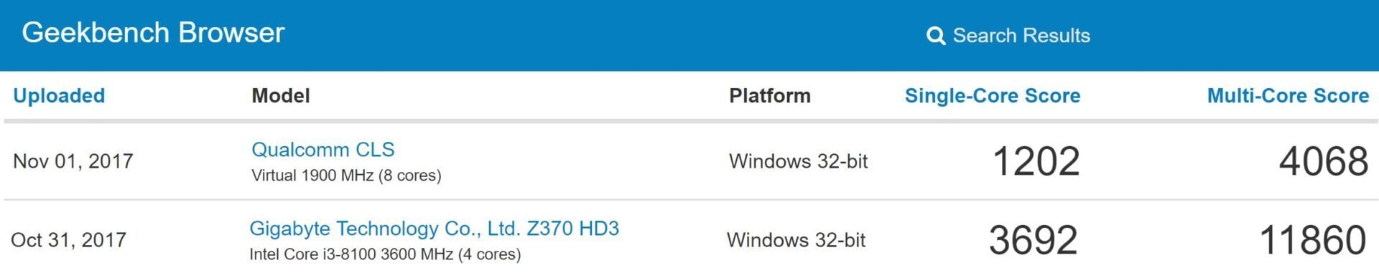Image resolution: width=1379 pixels, height=273 pixels.
Task: Open the Gigabyte Z370 HD3 result
Action: coord(434,228)
